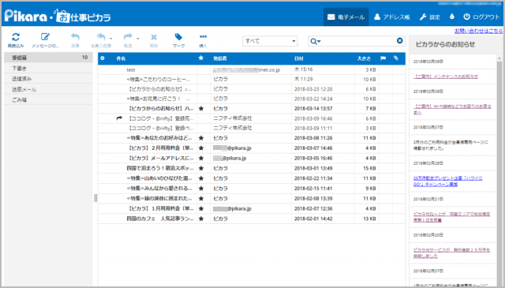
Task: Toggle the star on the 2018-03-14 13:57 message
Action: point(201,109)
